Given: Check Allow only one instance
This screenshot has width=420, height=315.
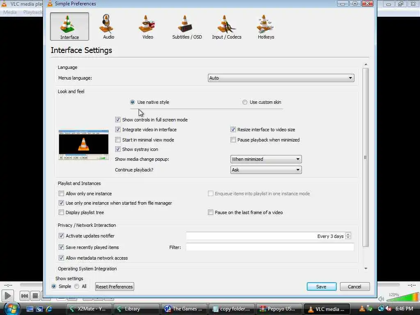Looking at the screenshot, I should pyautogui.click(x=61, y=194).
